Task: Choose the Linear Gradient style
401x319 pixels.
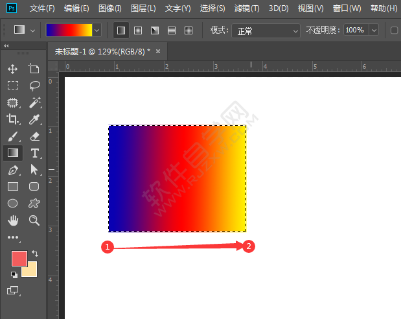Action: 121,30
